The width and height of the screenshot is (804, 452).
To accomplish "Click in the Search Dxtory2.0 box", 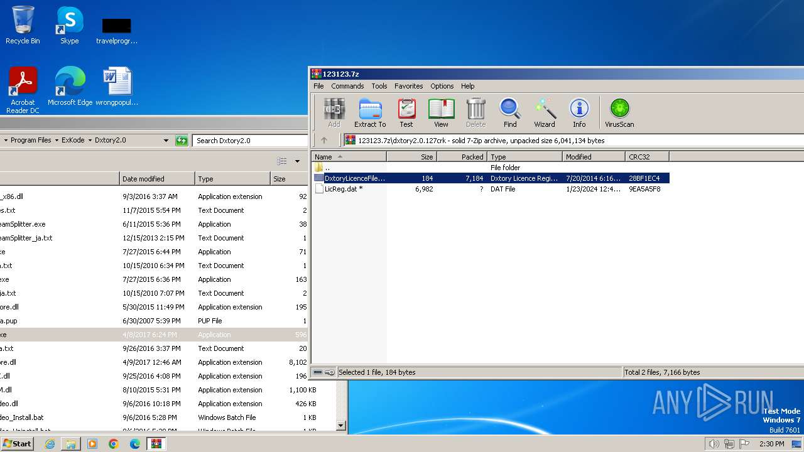I will coord(251,141).
